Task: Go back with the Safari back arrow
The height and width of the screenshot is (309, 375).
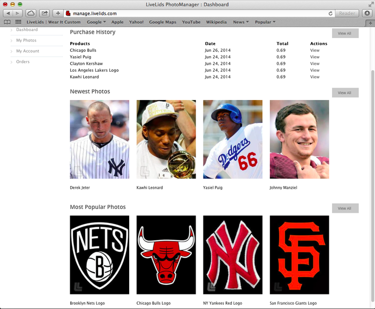Action: 8,13
